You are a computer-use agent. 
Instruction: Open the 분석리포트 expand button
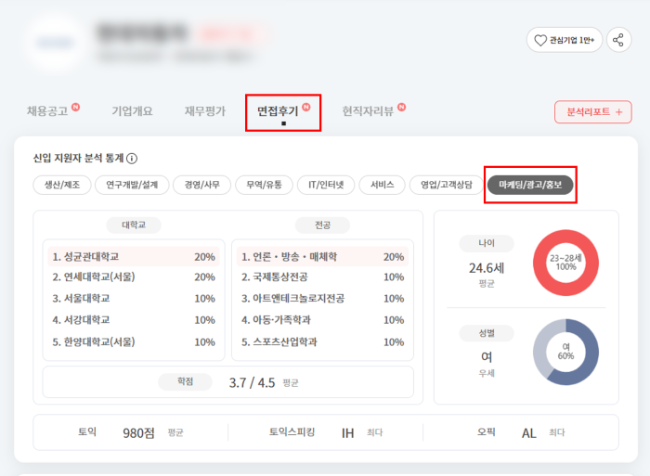click(592, 111)
